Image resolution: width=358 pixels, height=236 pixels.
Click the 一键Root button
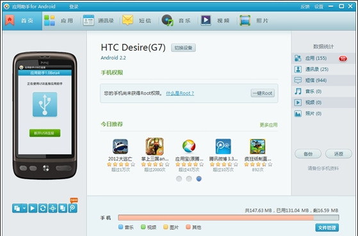point(263,93)
